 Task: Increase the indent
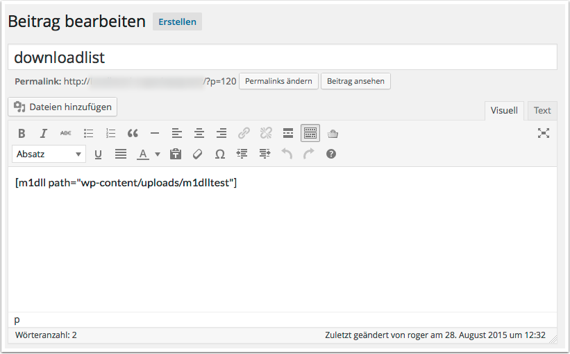(265, 154)
